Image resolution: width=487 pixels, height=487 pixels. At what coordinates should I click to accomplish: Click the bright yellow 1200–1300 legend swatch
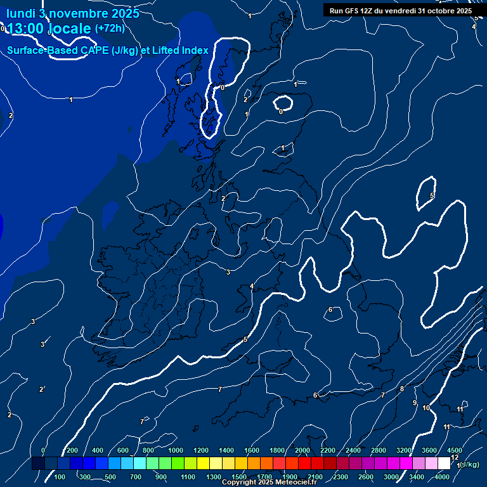click(204, 463)
